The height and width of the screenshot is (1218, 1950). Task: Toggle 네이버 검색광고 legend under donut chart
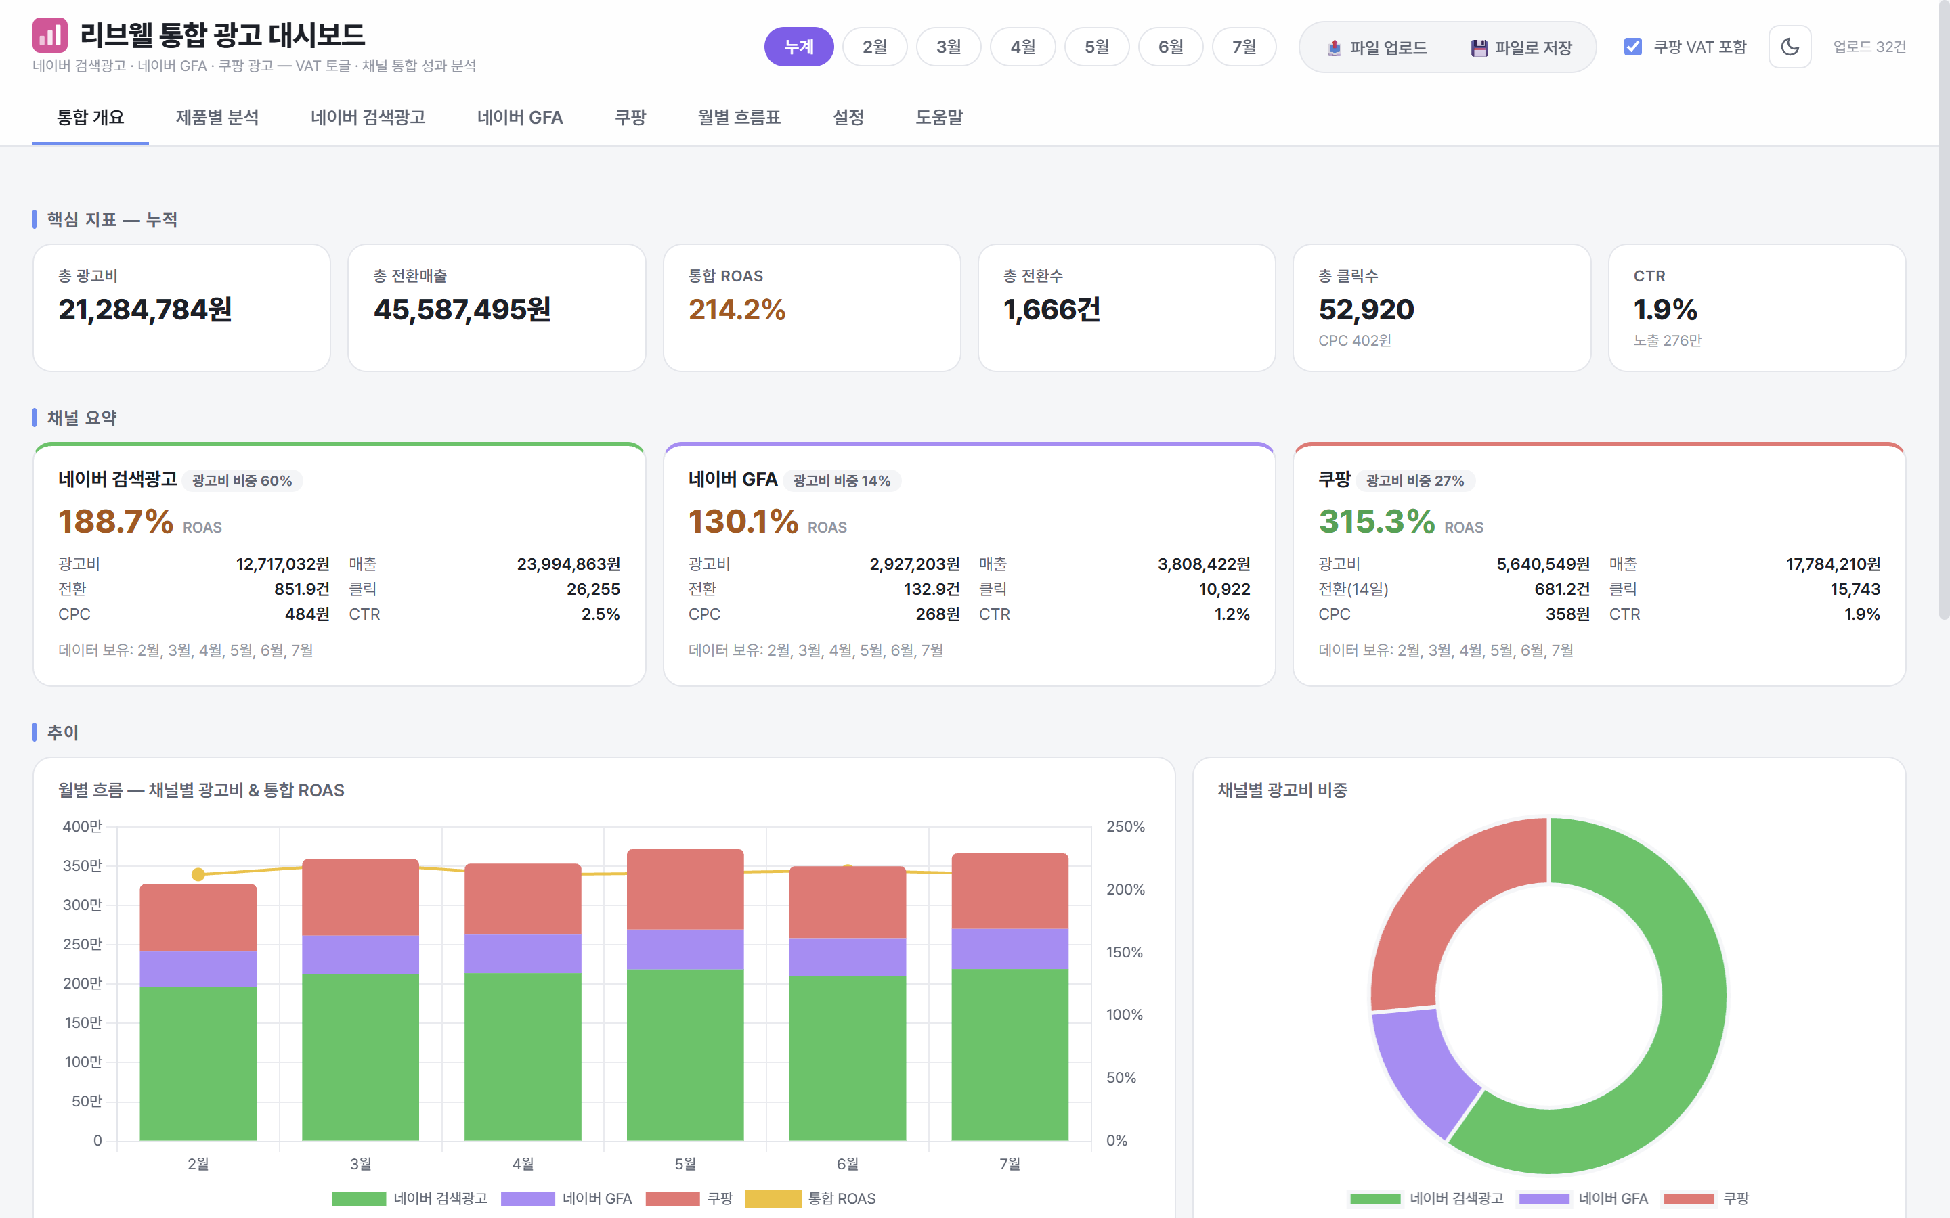[x=1426, y=1198]
